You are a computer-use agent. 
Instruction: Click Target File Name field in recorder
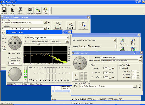click(x=120, y=61)
